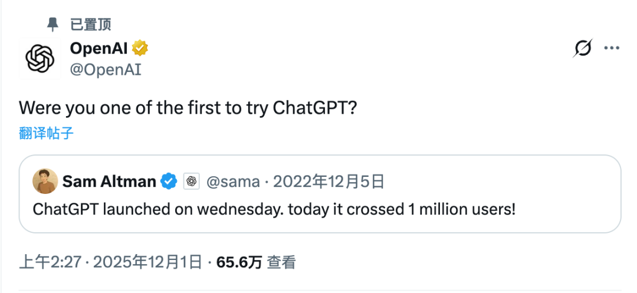Open Sam Altman's name in the quoted post

[109, 182]
